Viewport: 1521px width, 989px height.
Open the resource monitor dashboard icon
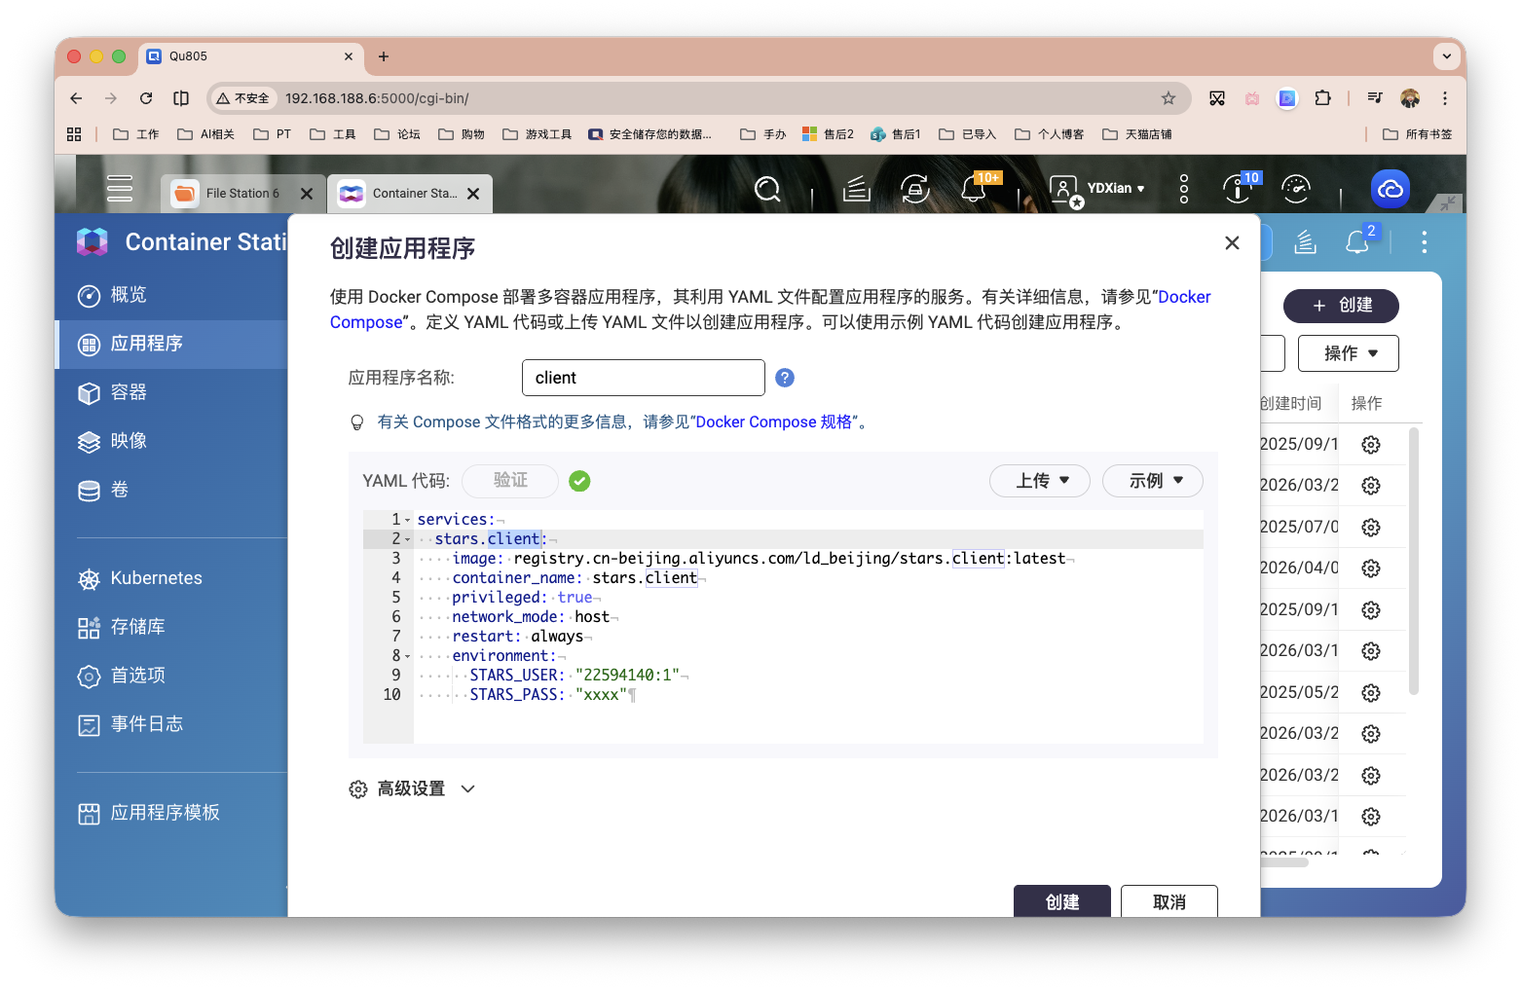coord(1296,189)
